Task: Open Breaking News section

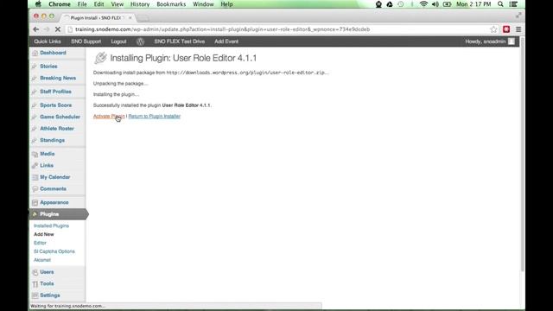Action: click(58, 78)
